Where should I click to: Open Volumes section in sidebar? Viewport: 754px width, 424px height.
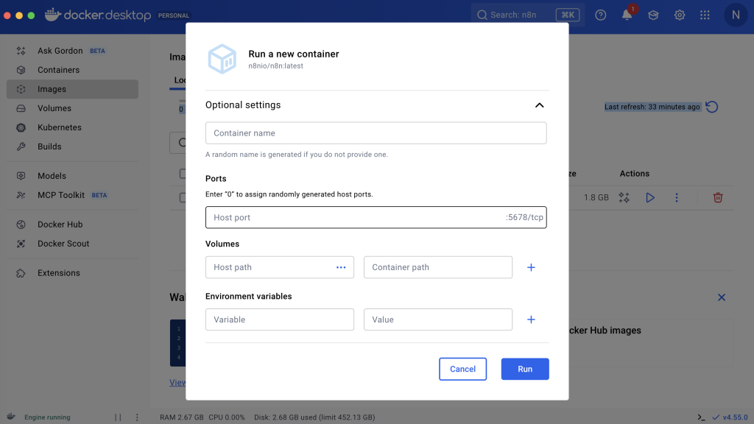click(x=54, y=108)
